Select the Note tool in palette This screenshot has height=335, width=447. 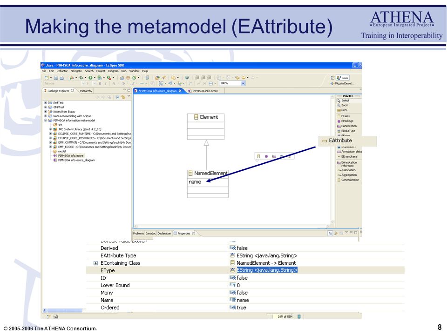(343, 110)
